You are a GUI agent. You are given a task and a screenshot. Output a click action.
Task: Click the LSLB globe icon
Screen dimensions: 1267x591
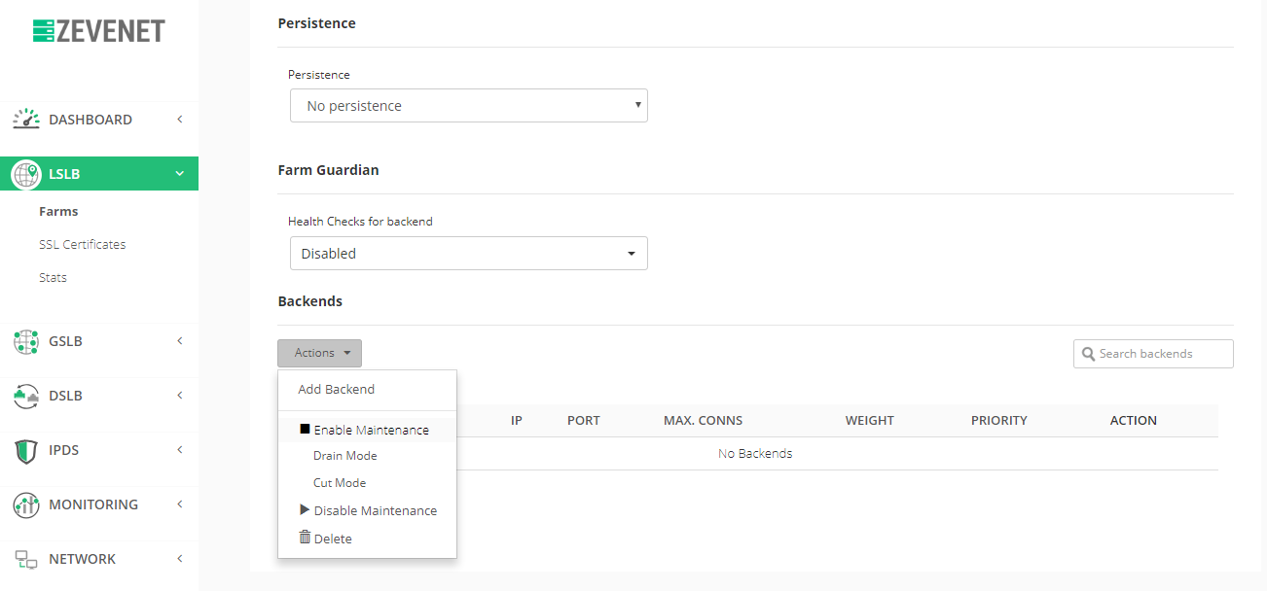tap(26, 174)
